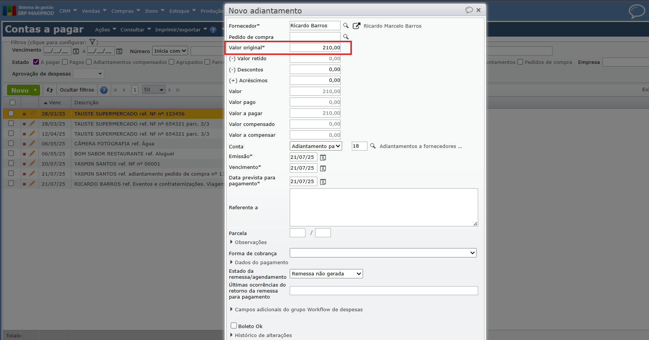Go to the next page of results
The width and height of the screenshot is (649, 340).
[170, 90]
